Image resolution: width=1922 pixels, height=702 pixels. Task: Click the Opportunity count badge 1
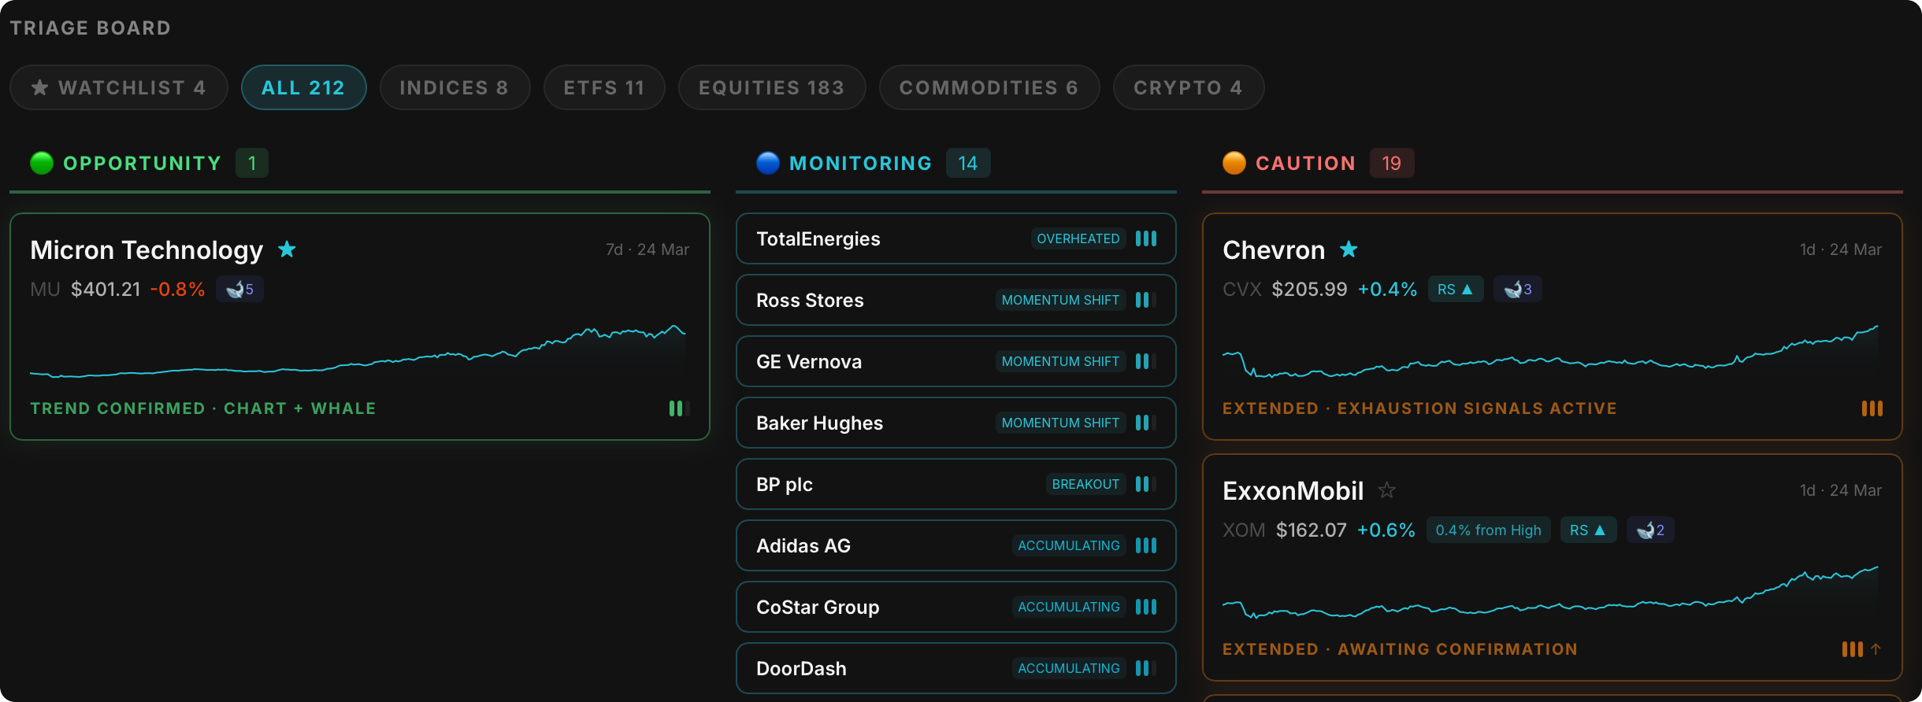click(x=252, y=163)
